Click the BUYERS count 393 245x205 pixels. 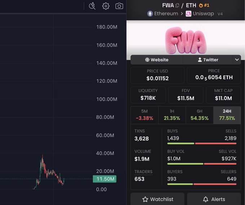(x=172, y=179)
